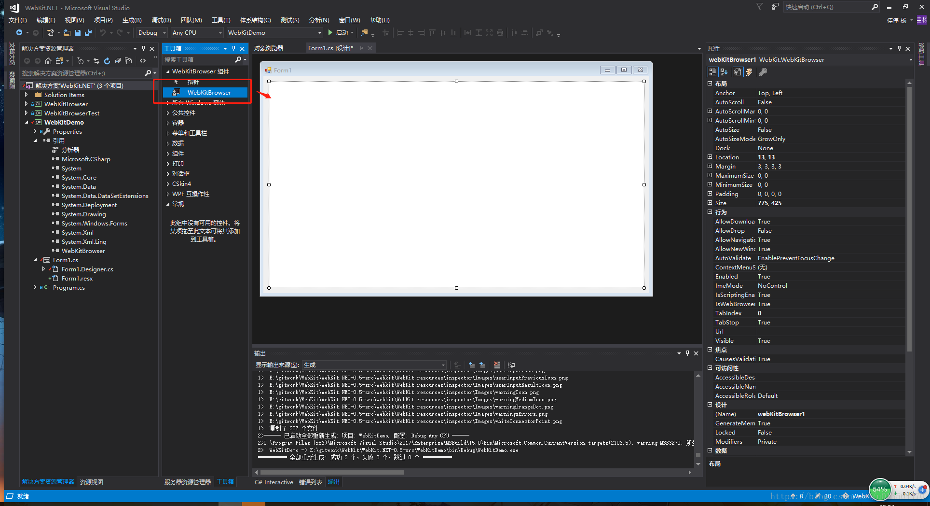Image resolution: width=930 pixels, height=506 pixels.
Task: Click the green start debugging button
Action: pos(330,33)
